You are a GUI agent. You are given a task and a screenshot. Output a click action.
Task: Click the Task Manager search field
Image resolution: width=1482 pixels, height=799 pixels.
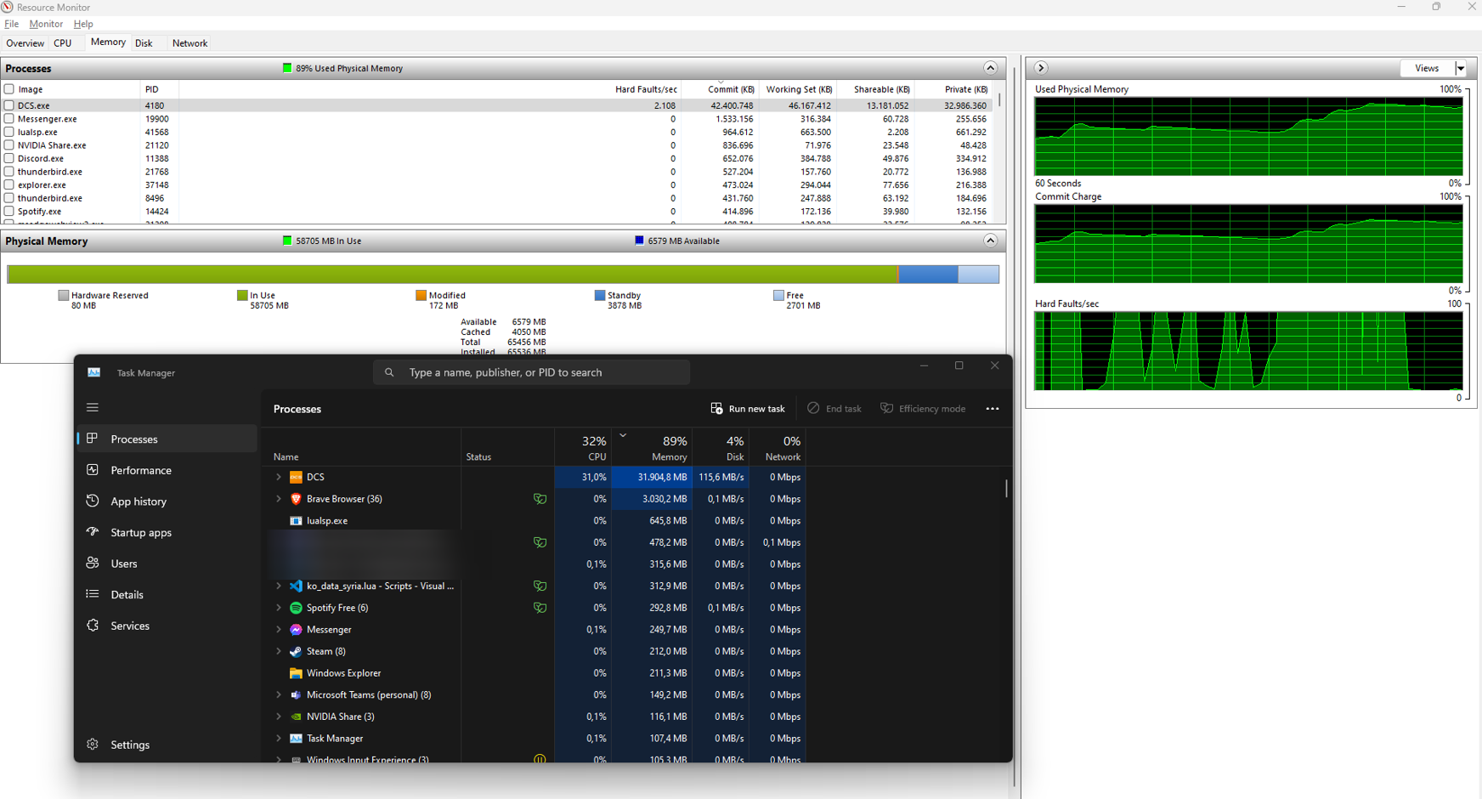point(531,372)
